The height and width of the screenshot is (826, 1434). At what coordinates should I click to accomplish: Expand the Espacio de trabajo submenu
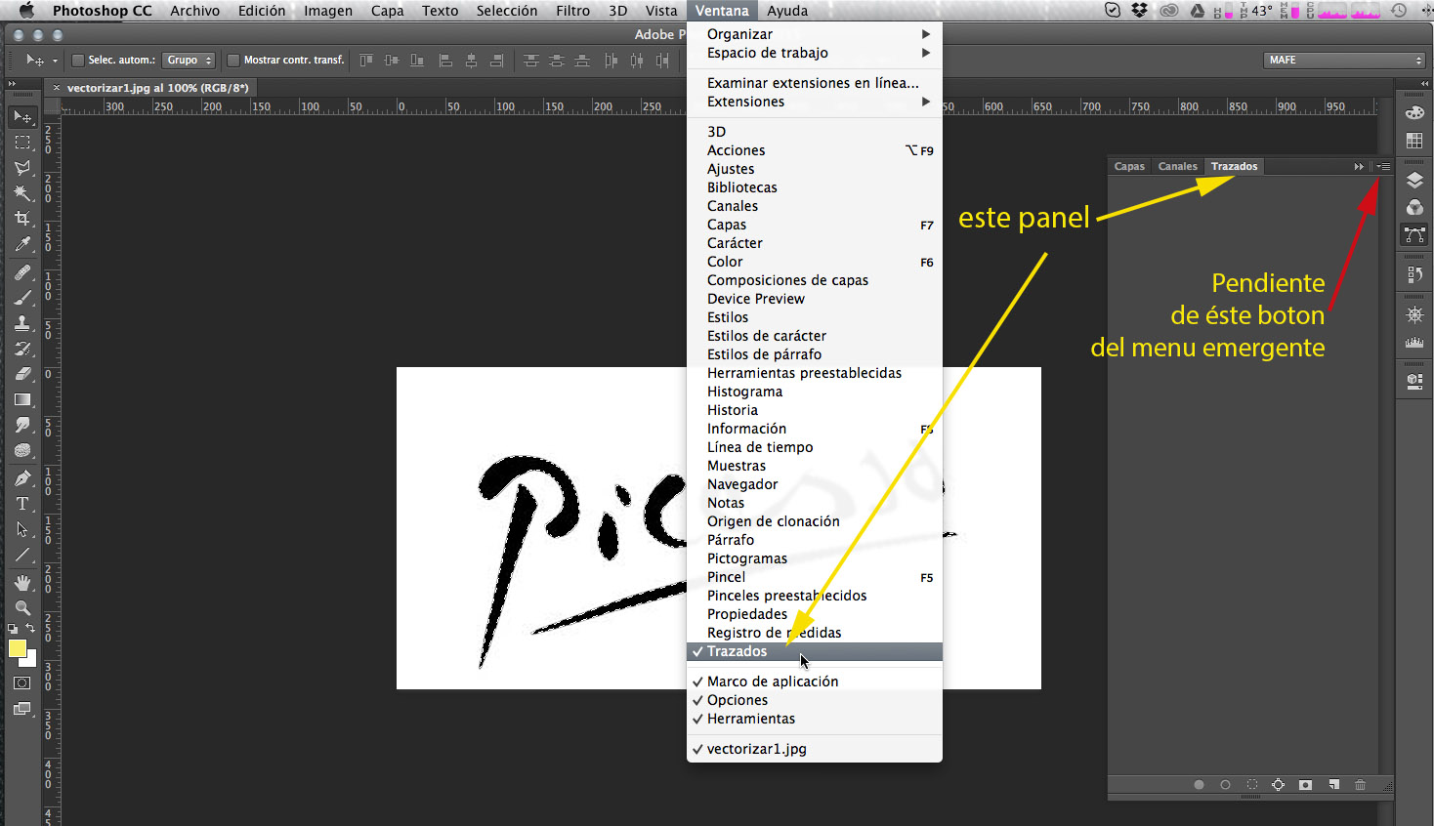click(x=815, y=53)
